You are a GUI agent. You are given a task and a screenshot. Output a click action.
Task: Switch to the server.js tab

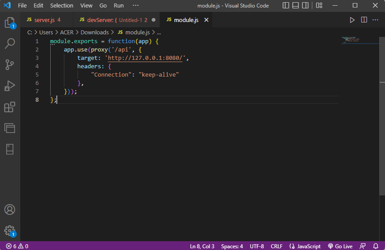tap(46, 20)
